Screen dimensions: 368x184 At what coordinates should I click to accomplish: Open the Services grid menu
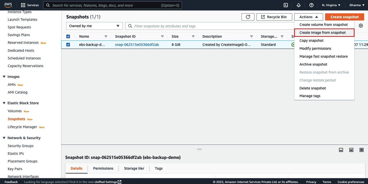click(30, 5)
